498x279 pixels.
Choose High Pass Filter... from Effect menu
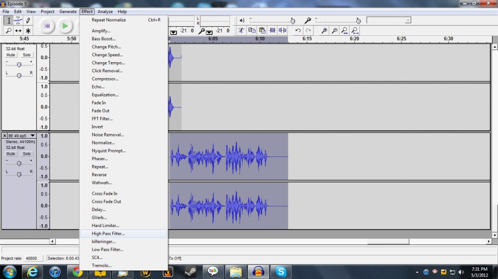pyautogui.click(x=124, y=234)
